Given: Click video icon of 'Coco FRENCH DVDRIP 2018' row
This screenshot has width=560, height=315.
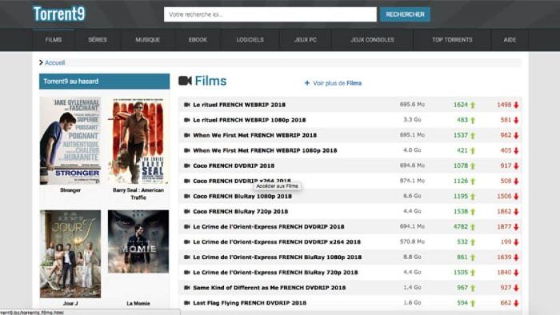Looking at the screenshot, I should click(186, 165).
